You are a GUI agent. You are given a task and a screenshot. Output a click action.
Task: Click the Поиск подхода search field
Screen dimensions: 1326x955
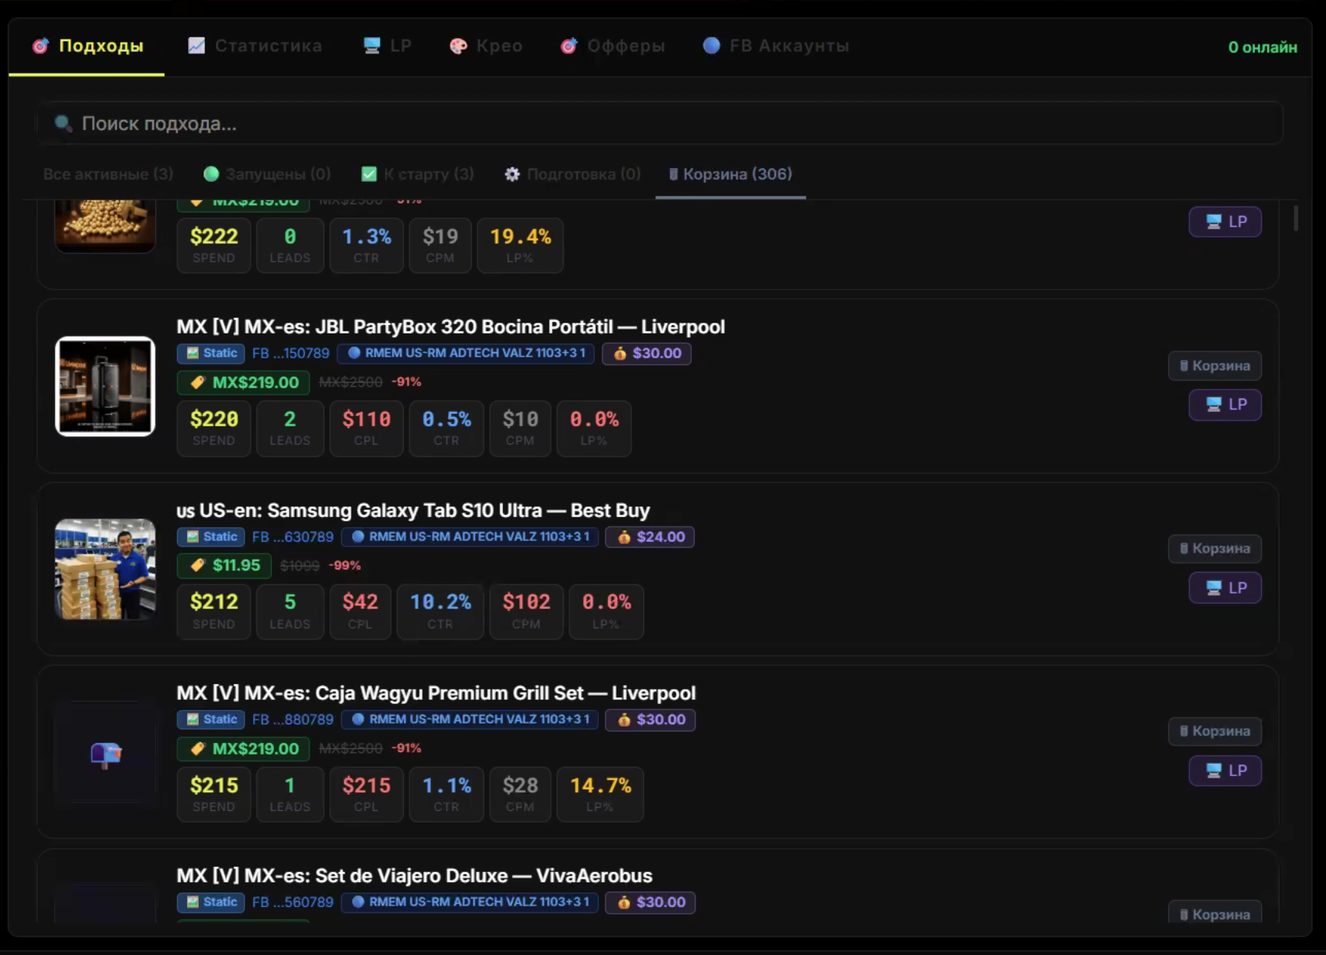pyautogui.click(x=660, y=123)
